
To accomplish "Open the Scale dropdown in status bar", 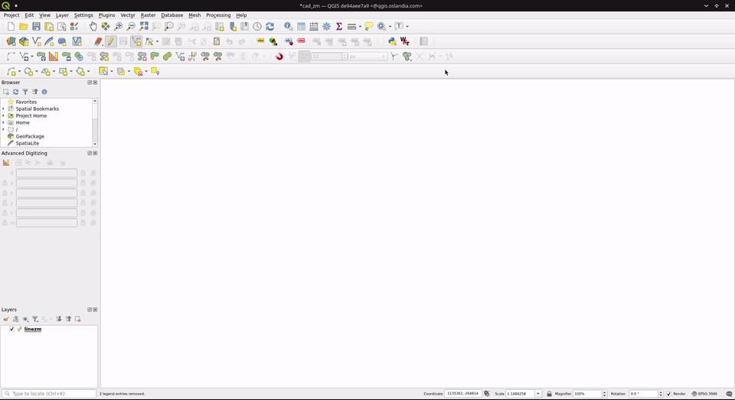I will (x=538, y=394).
